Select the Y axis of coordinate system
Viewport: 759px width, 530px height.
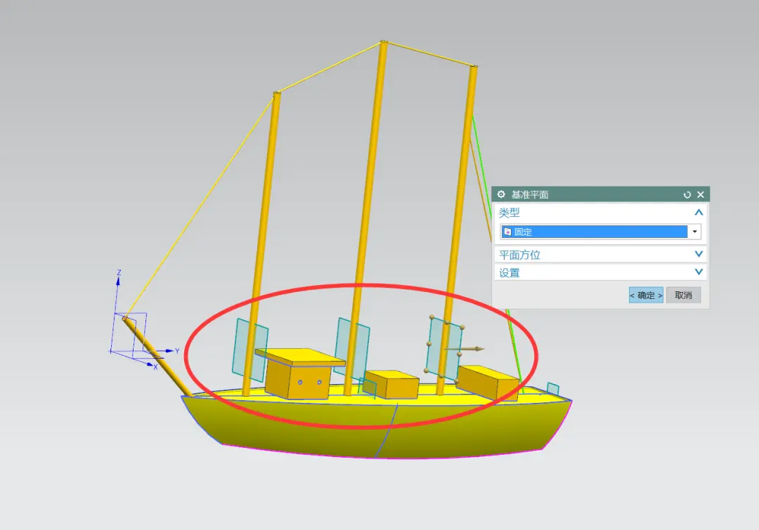point(169,351)
